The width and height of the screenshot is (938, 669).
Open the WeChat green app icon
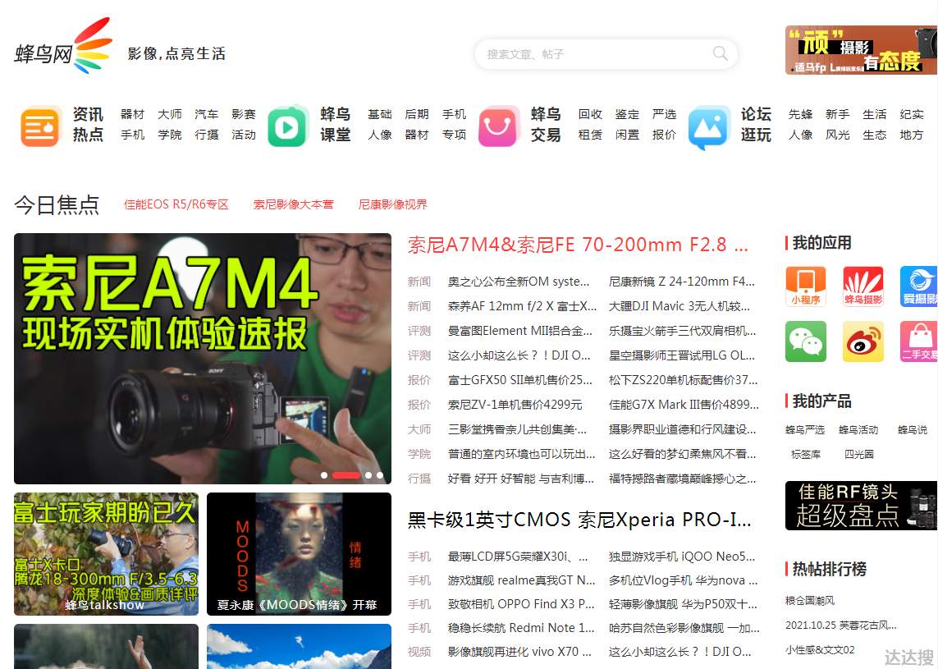(806, 341)
